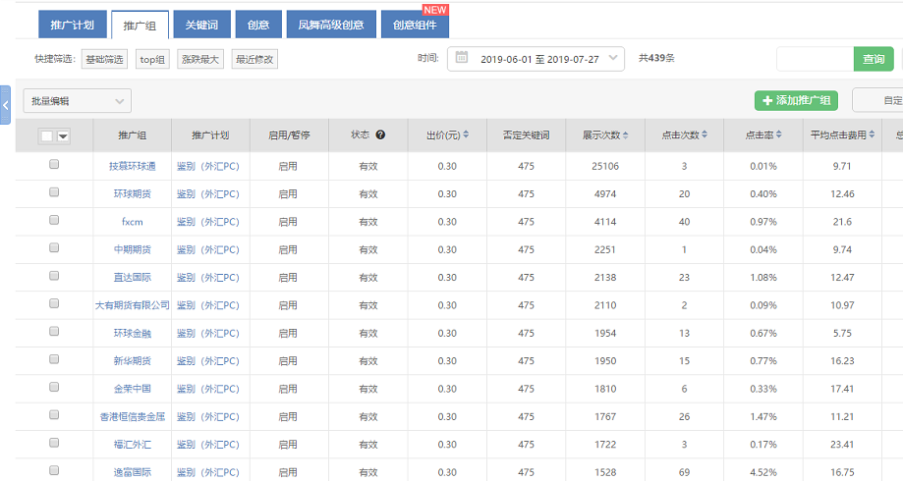903x481 pixels.
Task: Apply the top组 quick filter
Action: coord(152,59)
